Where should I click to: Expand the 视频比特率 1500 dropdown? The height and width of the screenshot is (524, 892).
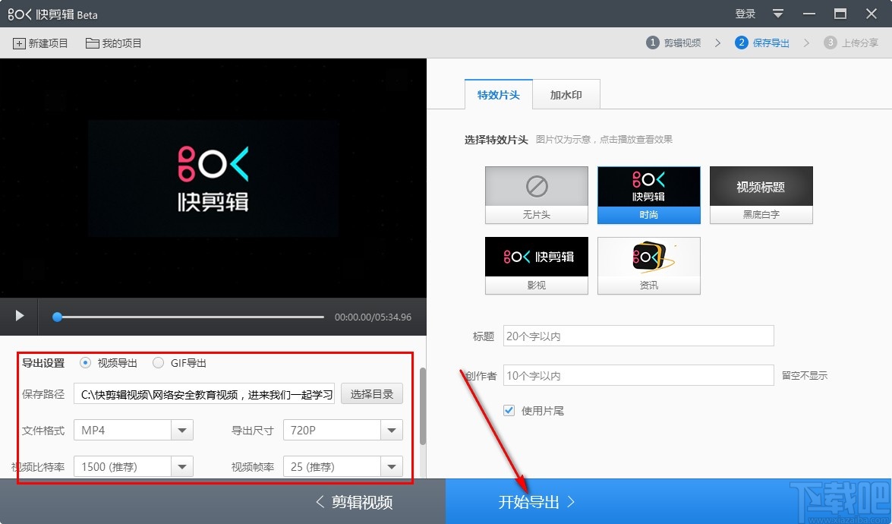[x=133, y=466]
